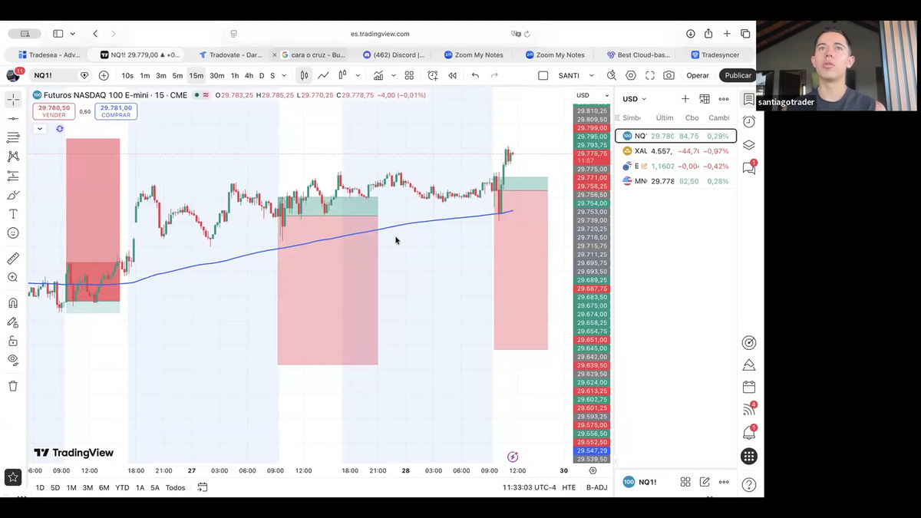921x518 pixels.
Task: Open chart settings hexagon icon
Action: 631,75
